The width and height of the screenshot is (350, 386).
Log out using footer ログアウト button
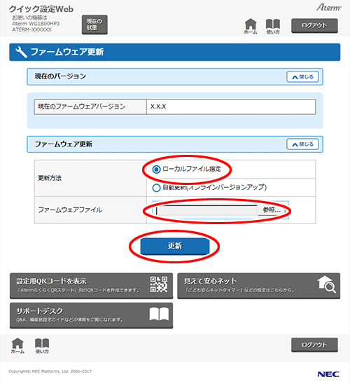(x=314, y=345)
